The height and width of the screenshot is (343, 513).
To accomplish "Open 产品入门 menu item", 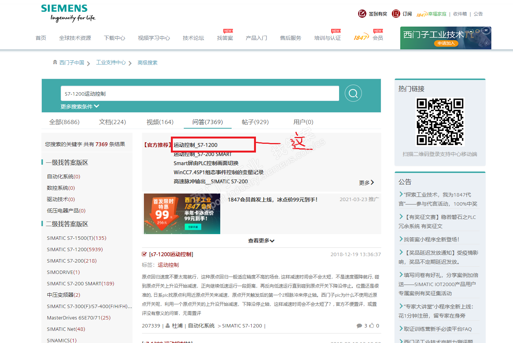I will (x=256, y=38).
